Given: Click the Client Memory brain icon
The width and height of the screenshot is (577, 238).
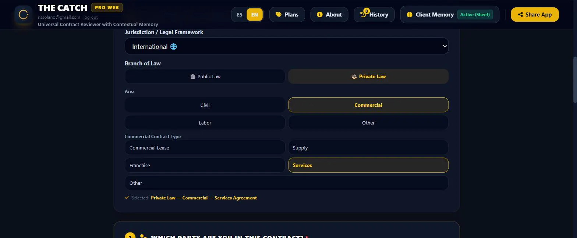Looking at the screenshot, I should click(410, 15).
